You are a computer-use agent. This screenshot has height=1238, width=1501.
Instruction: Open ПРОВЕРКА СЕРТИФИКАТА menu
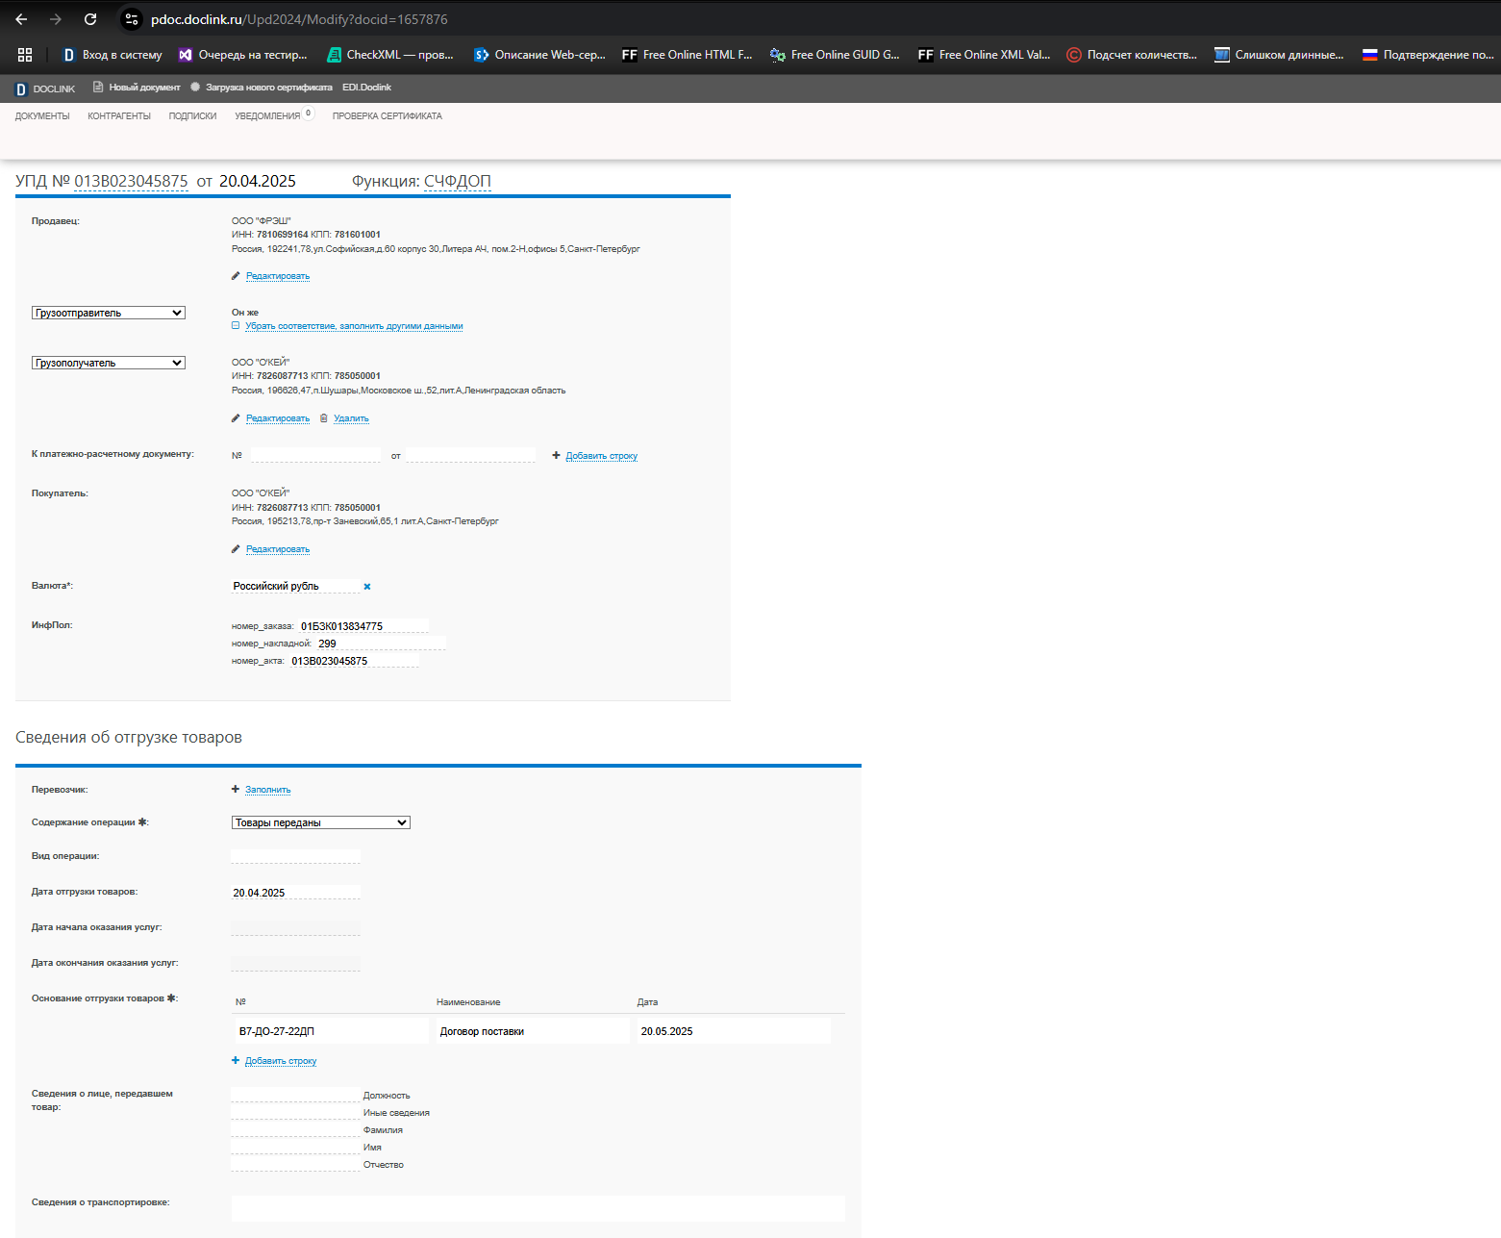pyautogui.click(x=388, y=116)
